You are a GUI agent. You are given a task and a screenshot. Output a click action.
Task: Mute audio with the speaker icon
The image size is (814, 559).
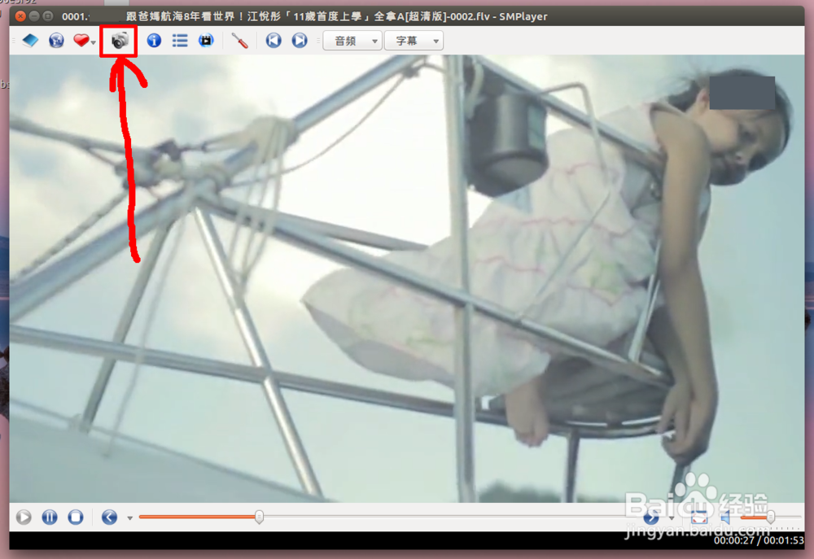[x=726, y=517]
